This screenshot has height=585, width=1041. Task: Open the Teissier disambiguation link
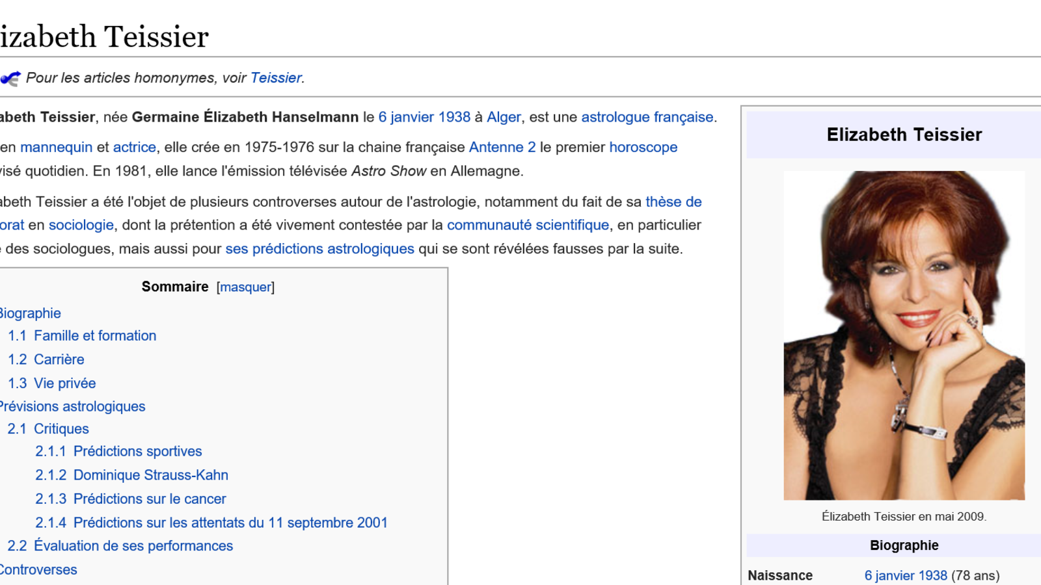(x=276, y=78)
